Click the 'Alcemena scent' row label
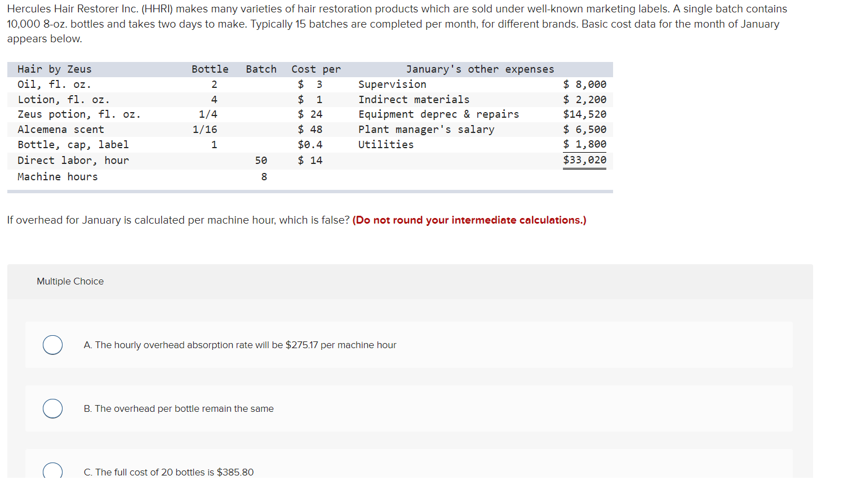The width and height of the screenshot is (852, 489). point(61,130)
